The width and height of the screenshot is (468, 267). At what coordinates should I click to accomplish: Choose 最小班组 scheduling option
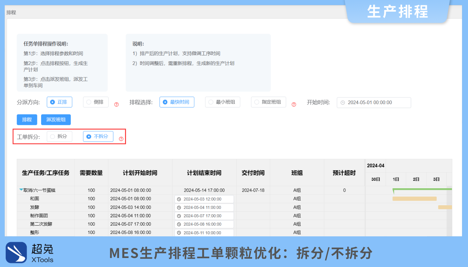click(223, 102)
